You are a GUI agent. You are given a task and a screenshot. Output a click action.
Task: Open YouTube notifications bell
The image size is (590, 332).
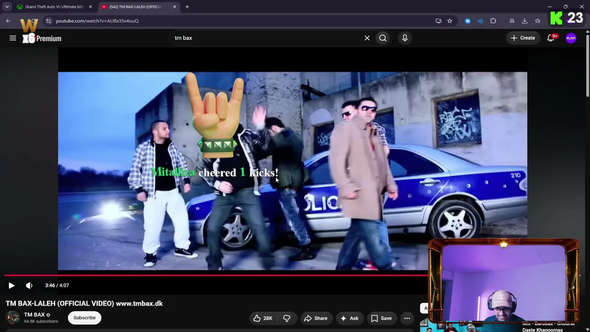pyautogui.click(x=551, y=38)
